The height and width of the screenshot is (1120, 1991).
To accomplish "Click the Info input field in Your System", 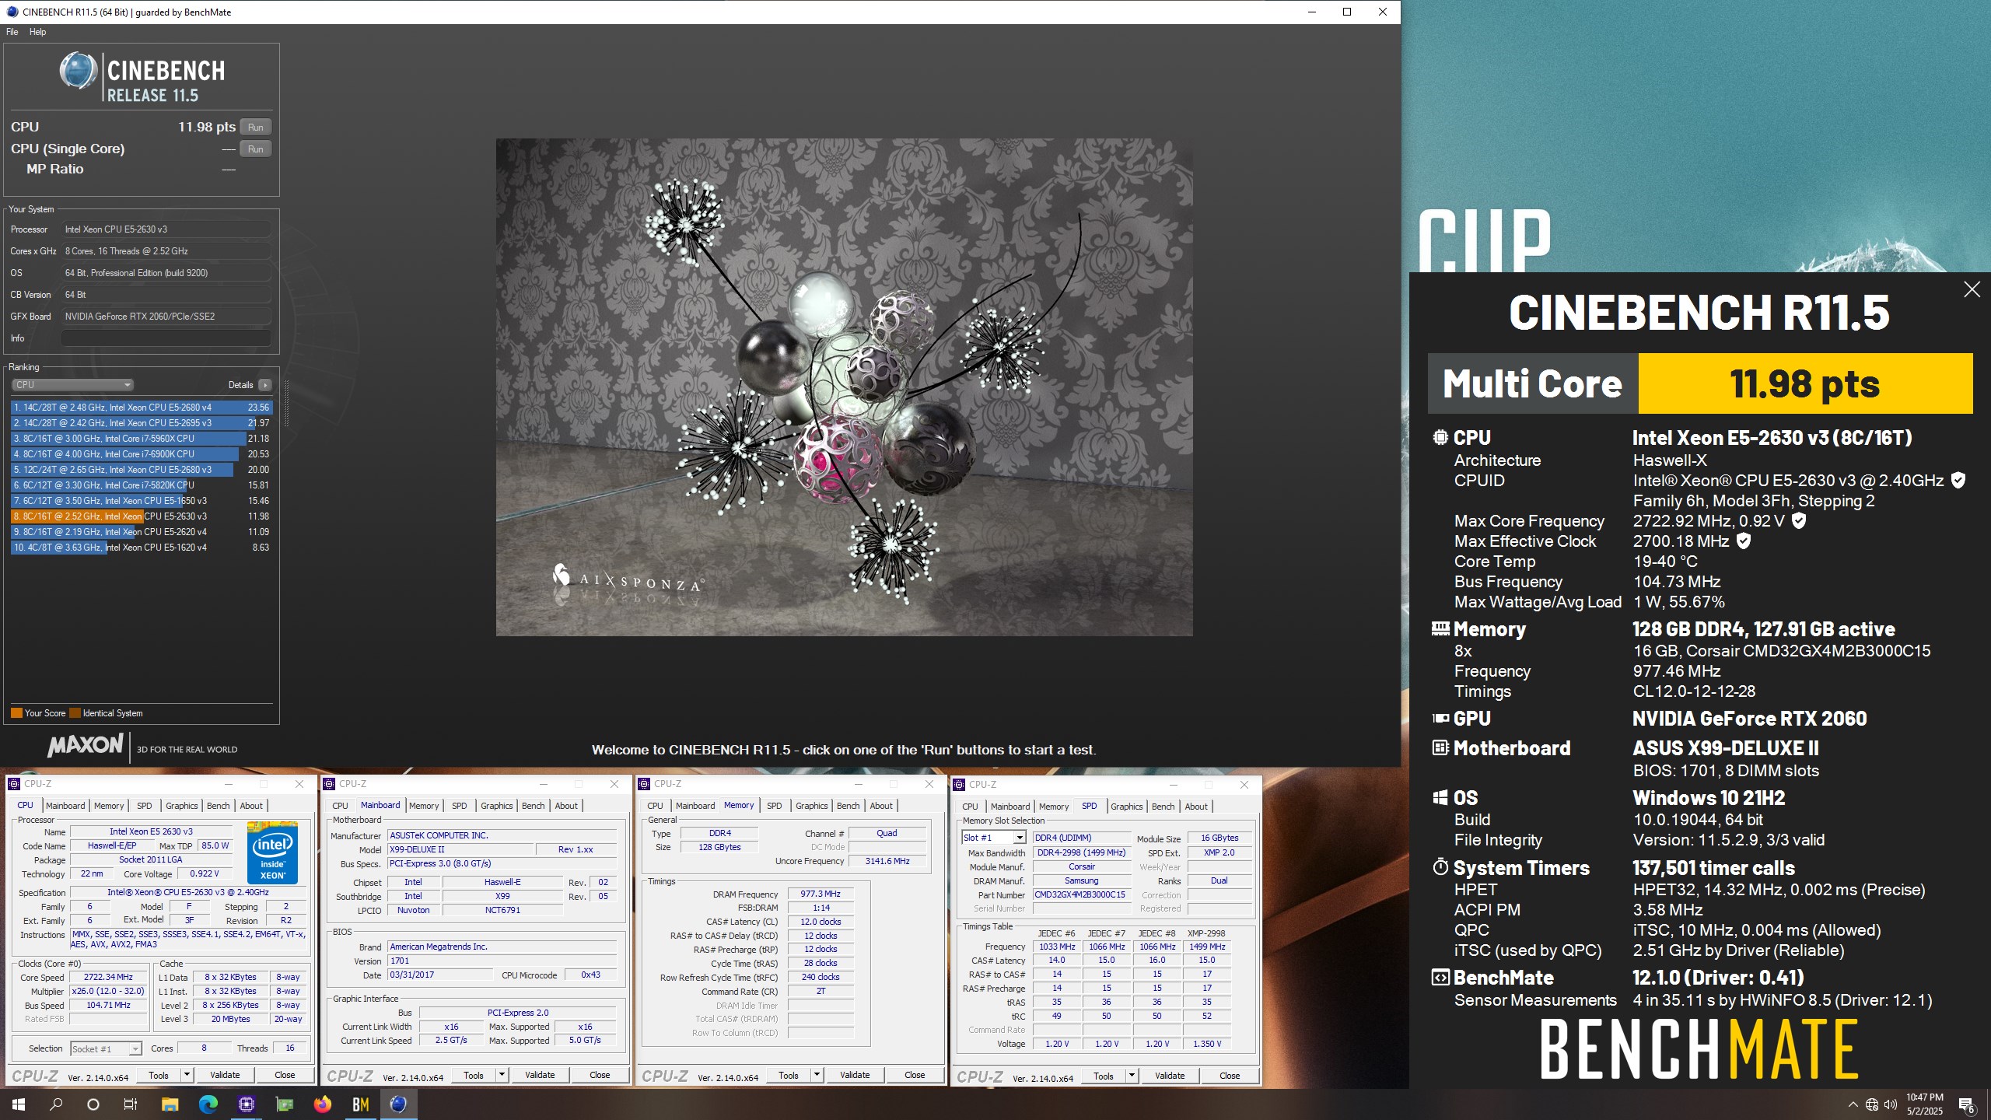I will (x=166, y=338).
